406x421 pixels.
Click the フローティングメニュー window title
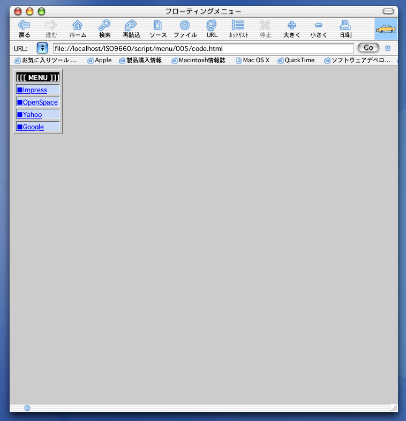click(203, 11)
